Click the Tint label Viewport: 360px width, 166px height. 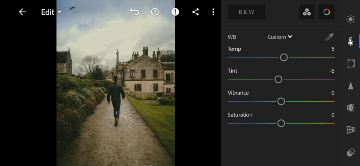232,71
